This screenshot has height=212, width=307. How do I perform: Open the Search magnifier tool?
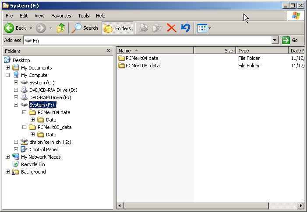coord(85,28)
